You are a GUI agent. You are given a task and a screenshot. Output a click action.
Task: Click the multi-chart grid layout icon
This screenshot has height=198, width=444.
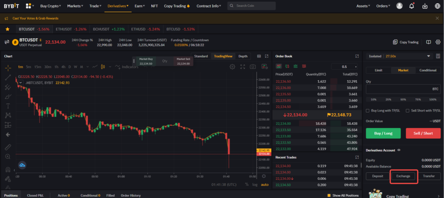(259, 56)
